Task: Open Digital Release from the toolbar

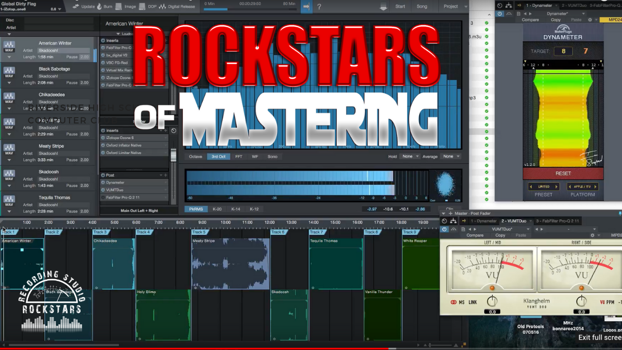Action: click(176, 6)
